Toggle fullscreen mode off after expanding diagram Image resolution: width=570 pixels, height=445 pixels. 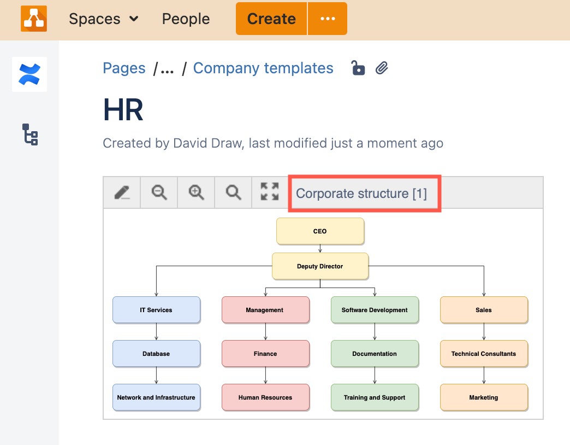(x=270, y=192)
